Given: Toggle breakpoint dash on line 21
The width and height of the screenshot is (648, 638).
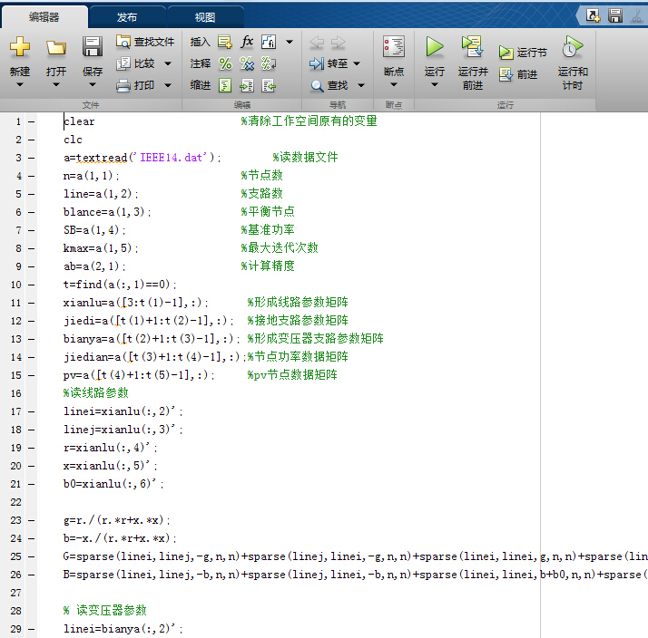Looking at the screenshot, I should [x=32, y=484].
